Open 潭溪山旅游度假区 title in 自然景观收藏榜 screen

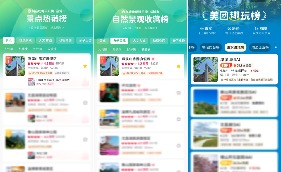[136, 59]
